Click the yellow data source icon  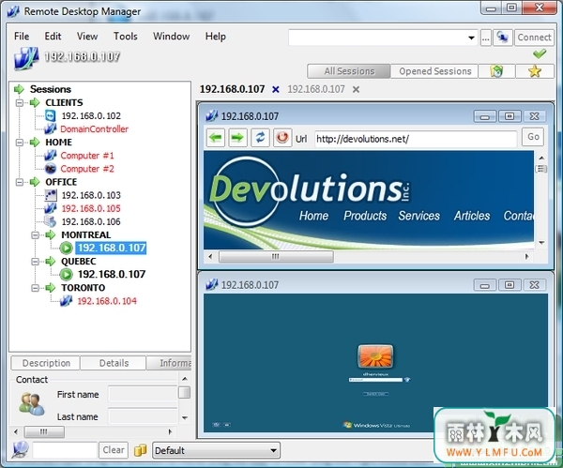(141, 450)
